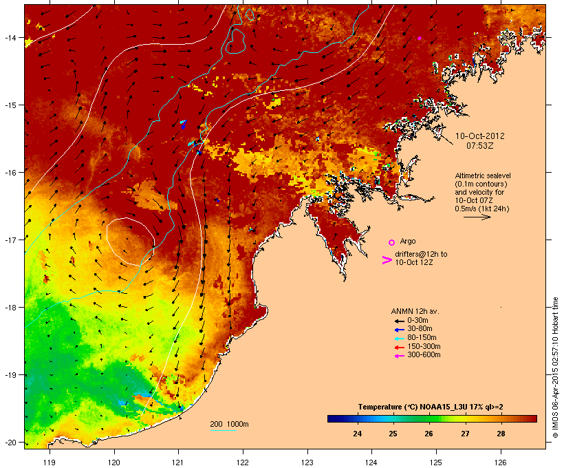Image resolution: width=564 pixels, height=468 pixels.
Task: Click the 200 1000m isobath label
Action: click(x=229, y=424)
